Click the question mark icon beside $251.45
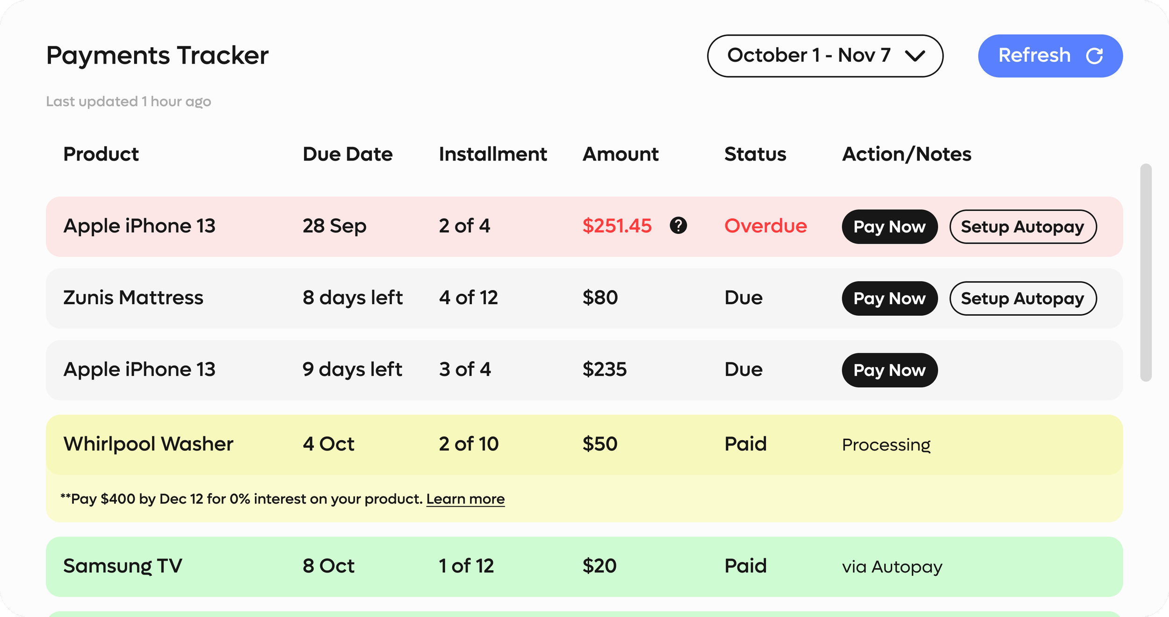The image size is (1169, 617). (678, 225)
